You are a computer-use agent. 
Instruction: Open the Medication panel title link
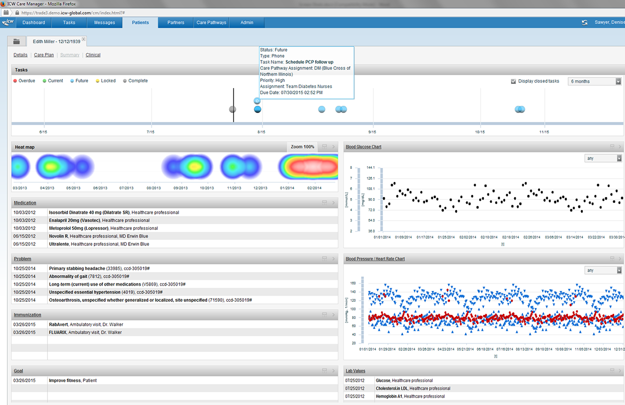[x=25, y=203]
